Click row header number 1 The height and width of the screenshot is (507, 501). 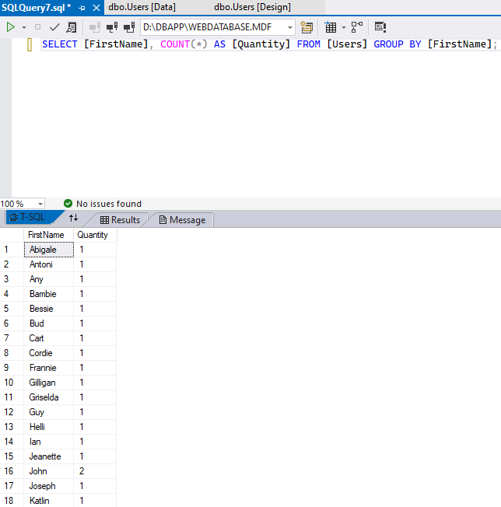[12, 250]
